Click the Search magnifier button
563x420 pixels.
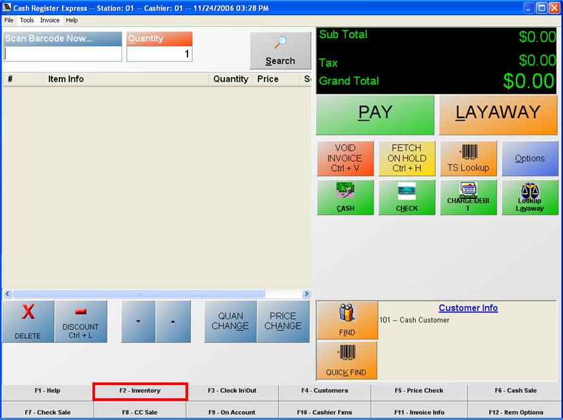pos(280,51)
